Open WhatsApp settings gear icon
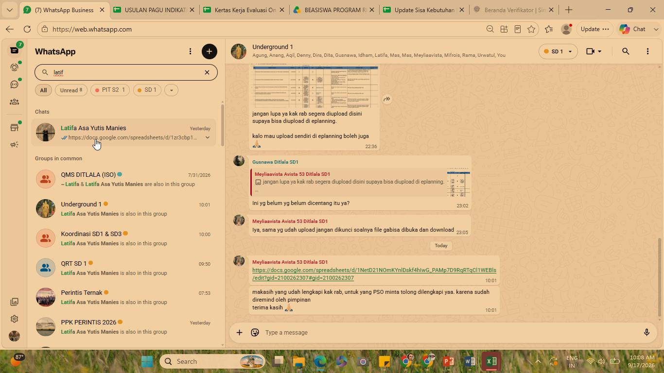This screenshot has height=373, width=664. (15, 319)
